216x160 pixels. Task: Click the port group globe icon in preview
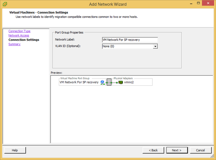(x=103, y=82)
